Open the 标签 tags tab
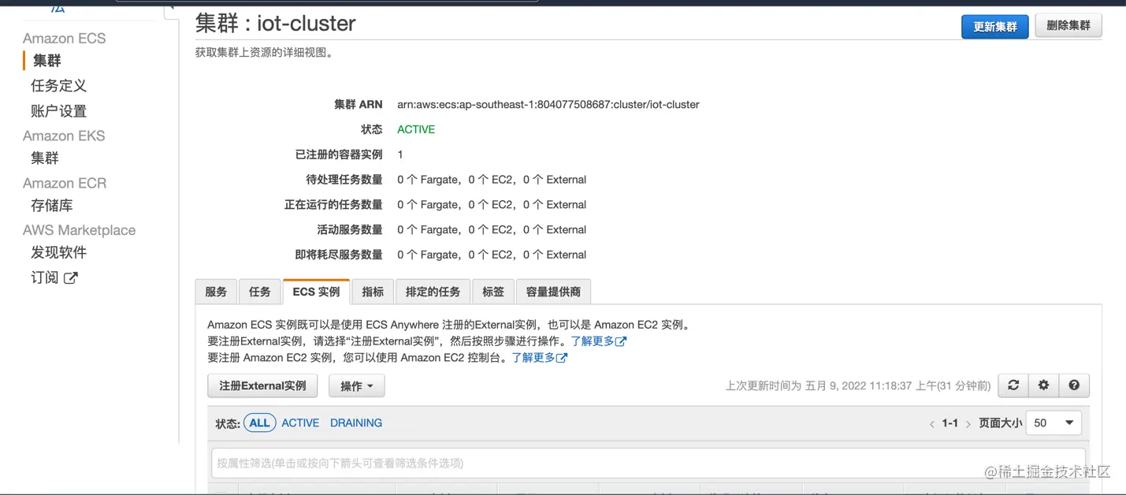This screenshot has height=495, width=1126. click(x=493, y=292)
